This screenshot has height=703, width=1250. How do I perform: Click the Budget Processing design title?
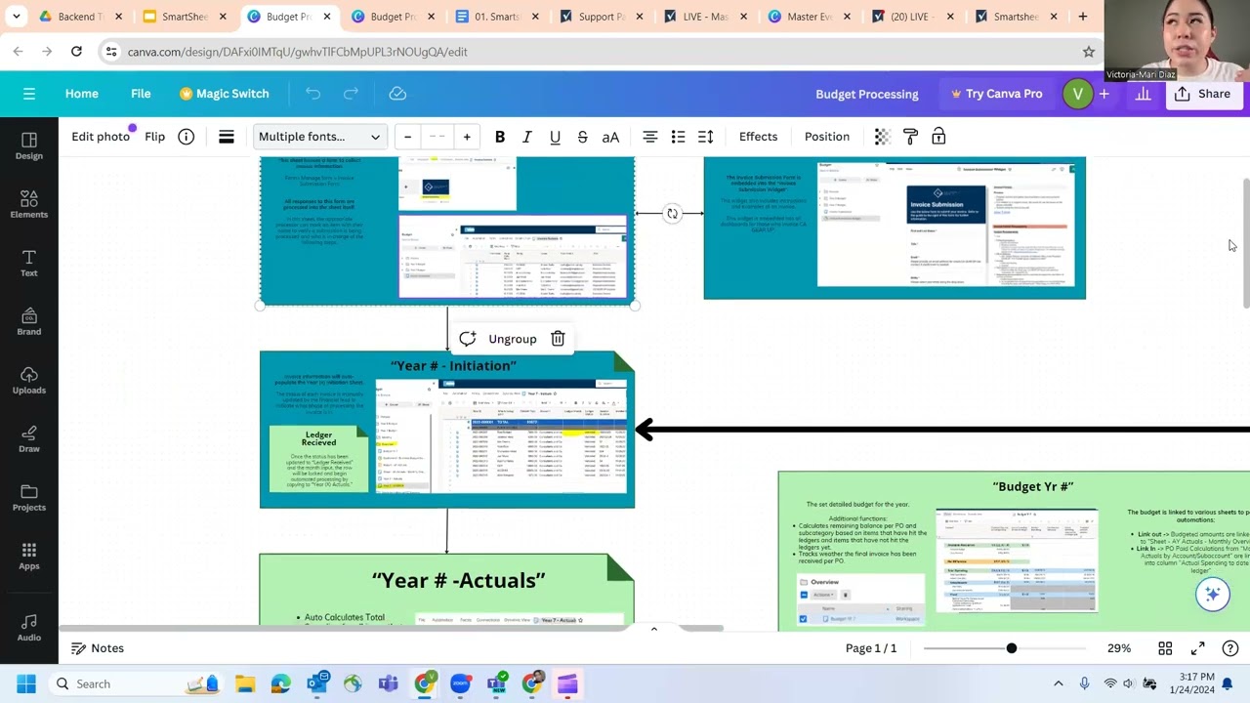[867, 94]
